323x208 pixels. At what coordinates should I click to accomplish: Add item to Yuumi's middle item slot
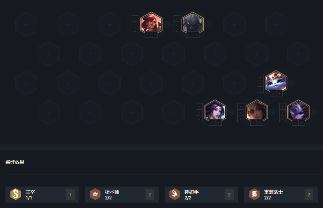pos(260,84)
